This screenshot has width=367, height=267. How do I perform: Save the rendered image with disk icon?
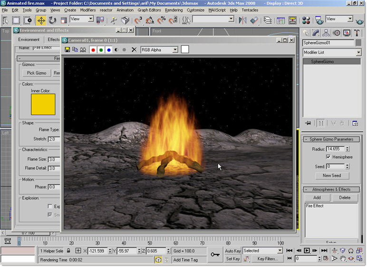point(68,49)
